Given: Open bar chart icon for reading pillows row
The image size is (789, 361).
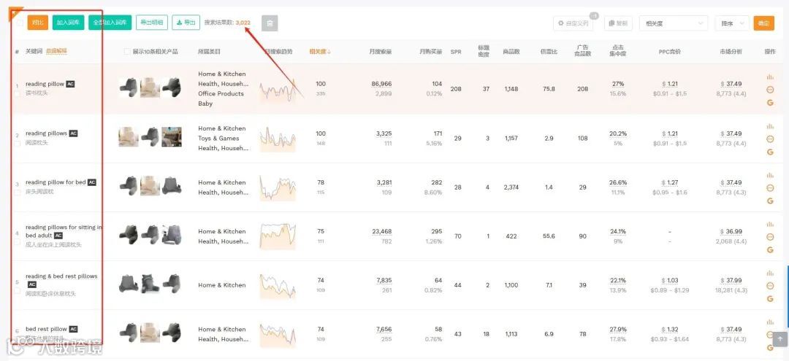Looking at the screenshot, I should (770, 126).
